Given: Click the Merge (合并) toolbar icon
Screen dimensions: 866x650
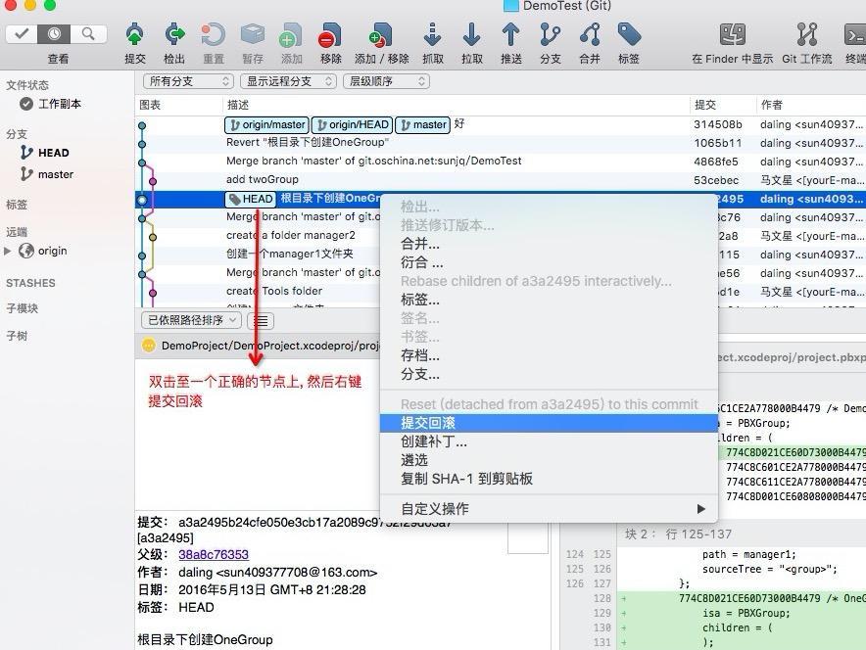Looking at the screenshot, I should (590, 35).
